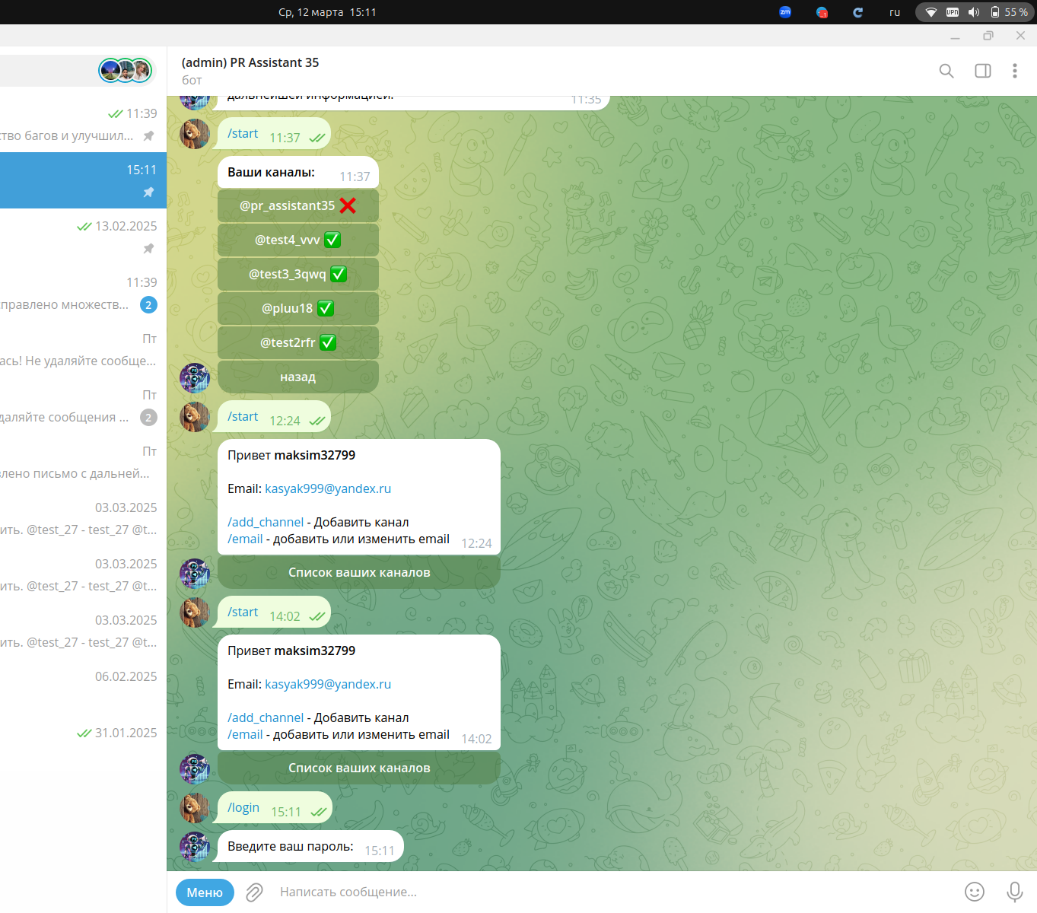
Task: Open sidebar chat dated 13.02.2025
Action: coord(83,237)
